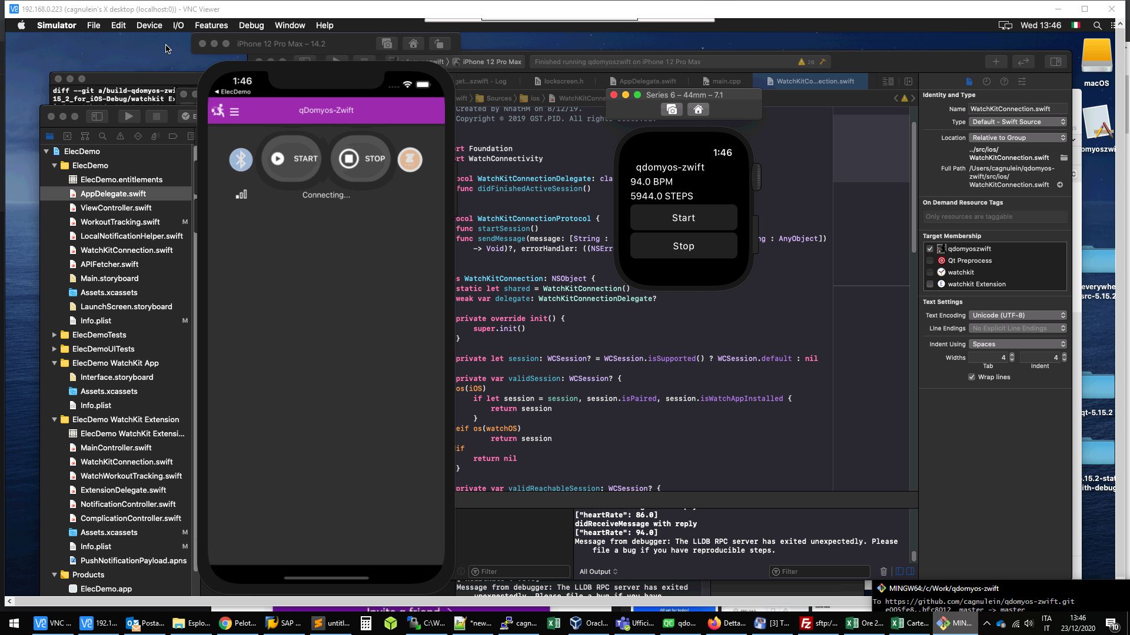
Task: Toggle the inspectors panel button
Action: 1056,62
